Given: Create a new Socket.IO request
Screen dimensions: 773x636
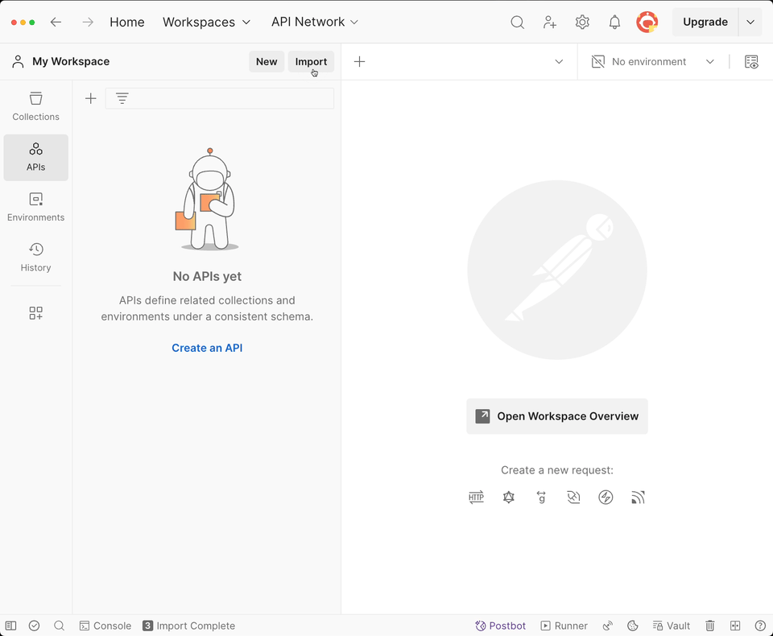Looking at the screenshot, I should [606, 498].
